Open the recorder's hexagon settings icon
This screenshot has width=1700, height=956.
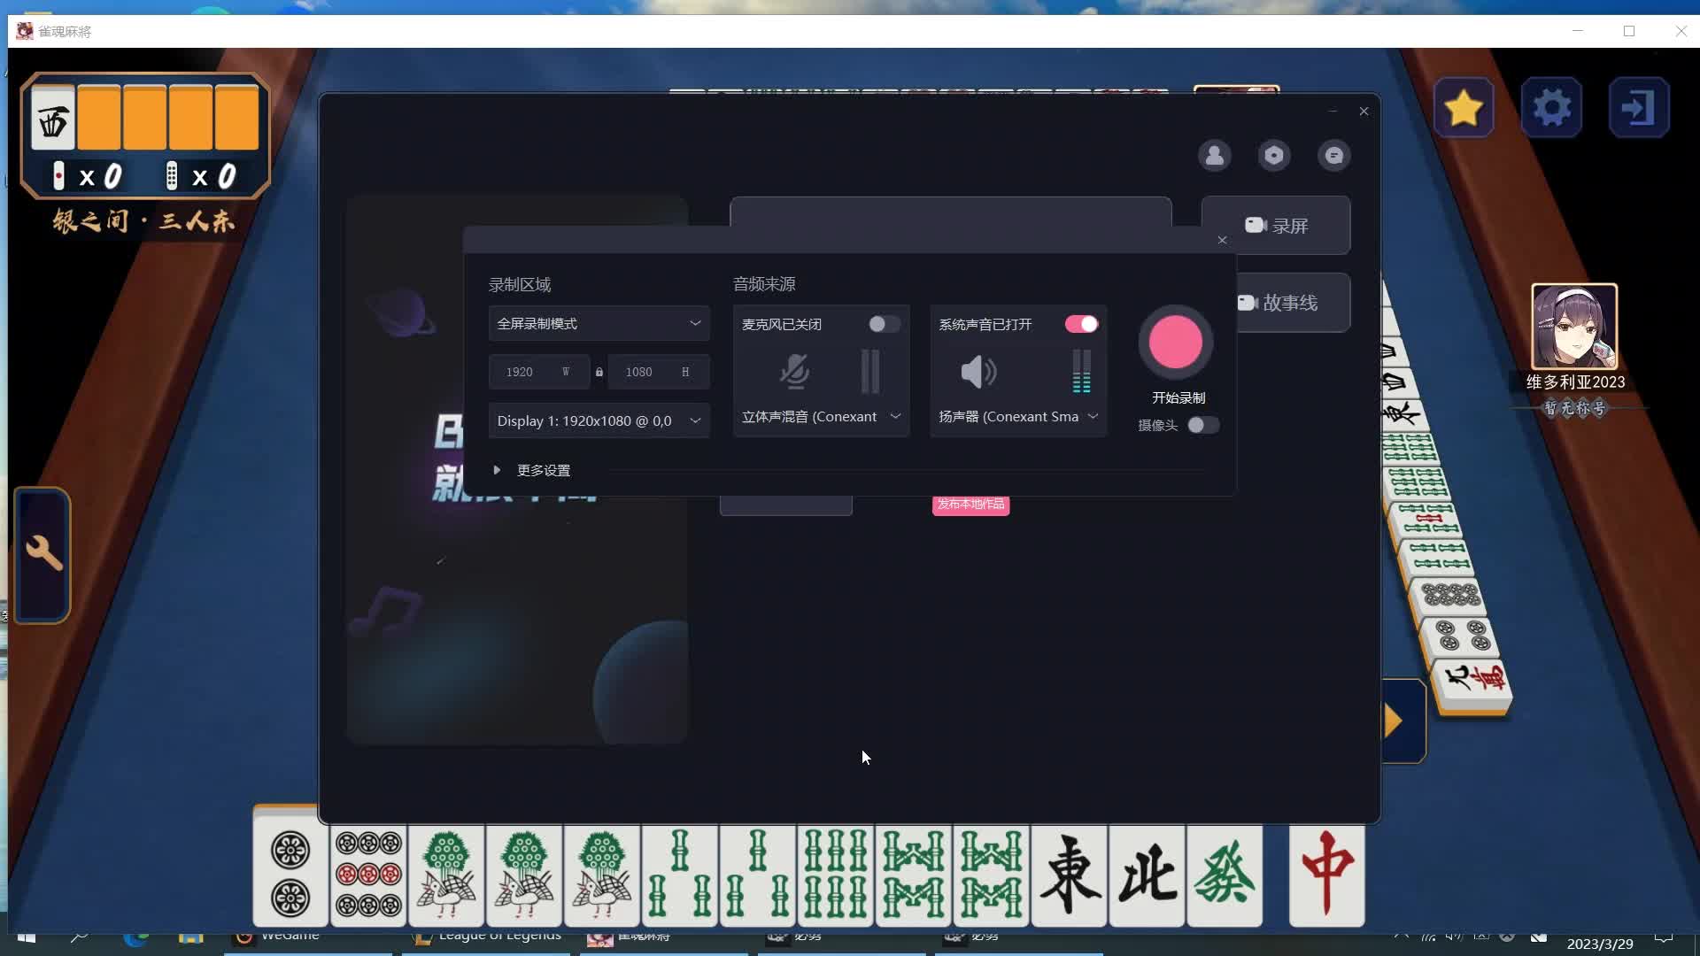point(1274,156)
